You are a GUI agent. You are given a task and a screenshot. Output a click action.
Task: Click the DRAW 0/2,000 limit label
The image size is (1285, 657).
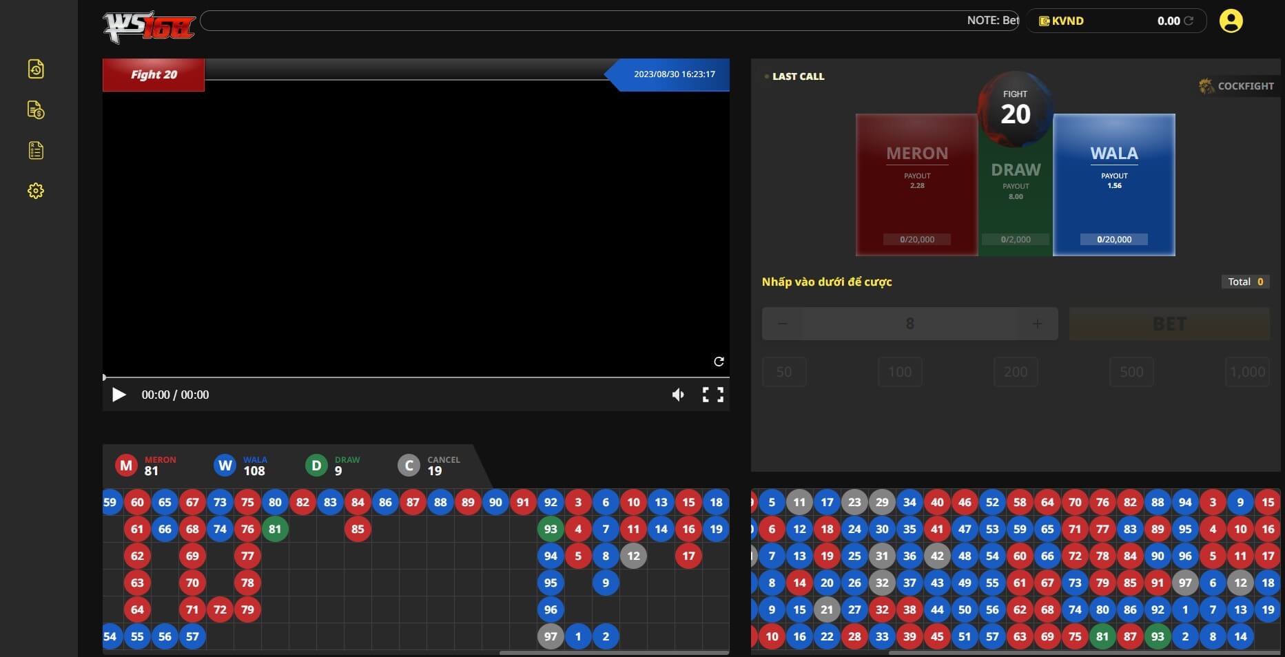coord(1016,240)
